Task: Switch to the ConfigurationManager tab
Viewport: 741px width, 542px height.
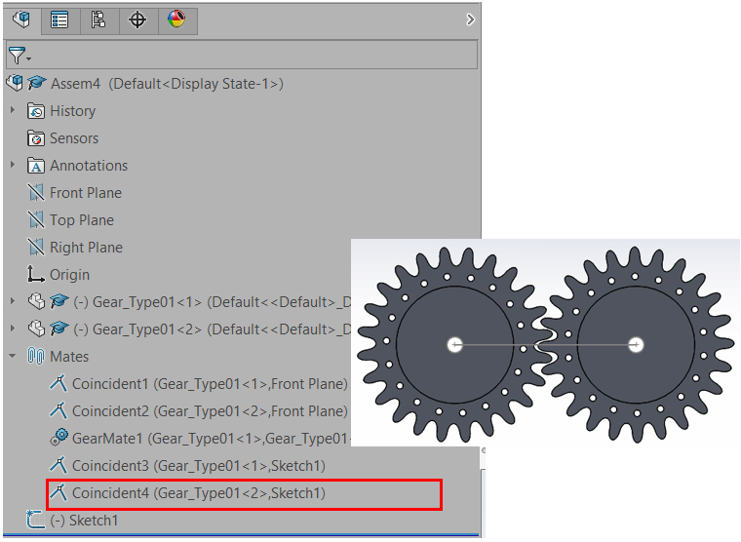Action: [x=98, y=19]
